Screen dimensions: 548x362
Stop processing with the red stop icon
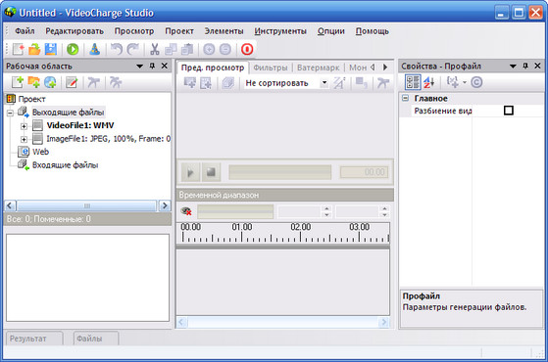click(x=247, y=49)
